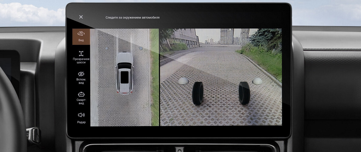Tap the transparent chassis axle icon
The width and height of the screenshot is (361, 152).
click(x=81, y=54)
